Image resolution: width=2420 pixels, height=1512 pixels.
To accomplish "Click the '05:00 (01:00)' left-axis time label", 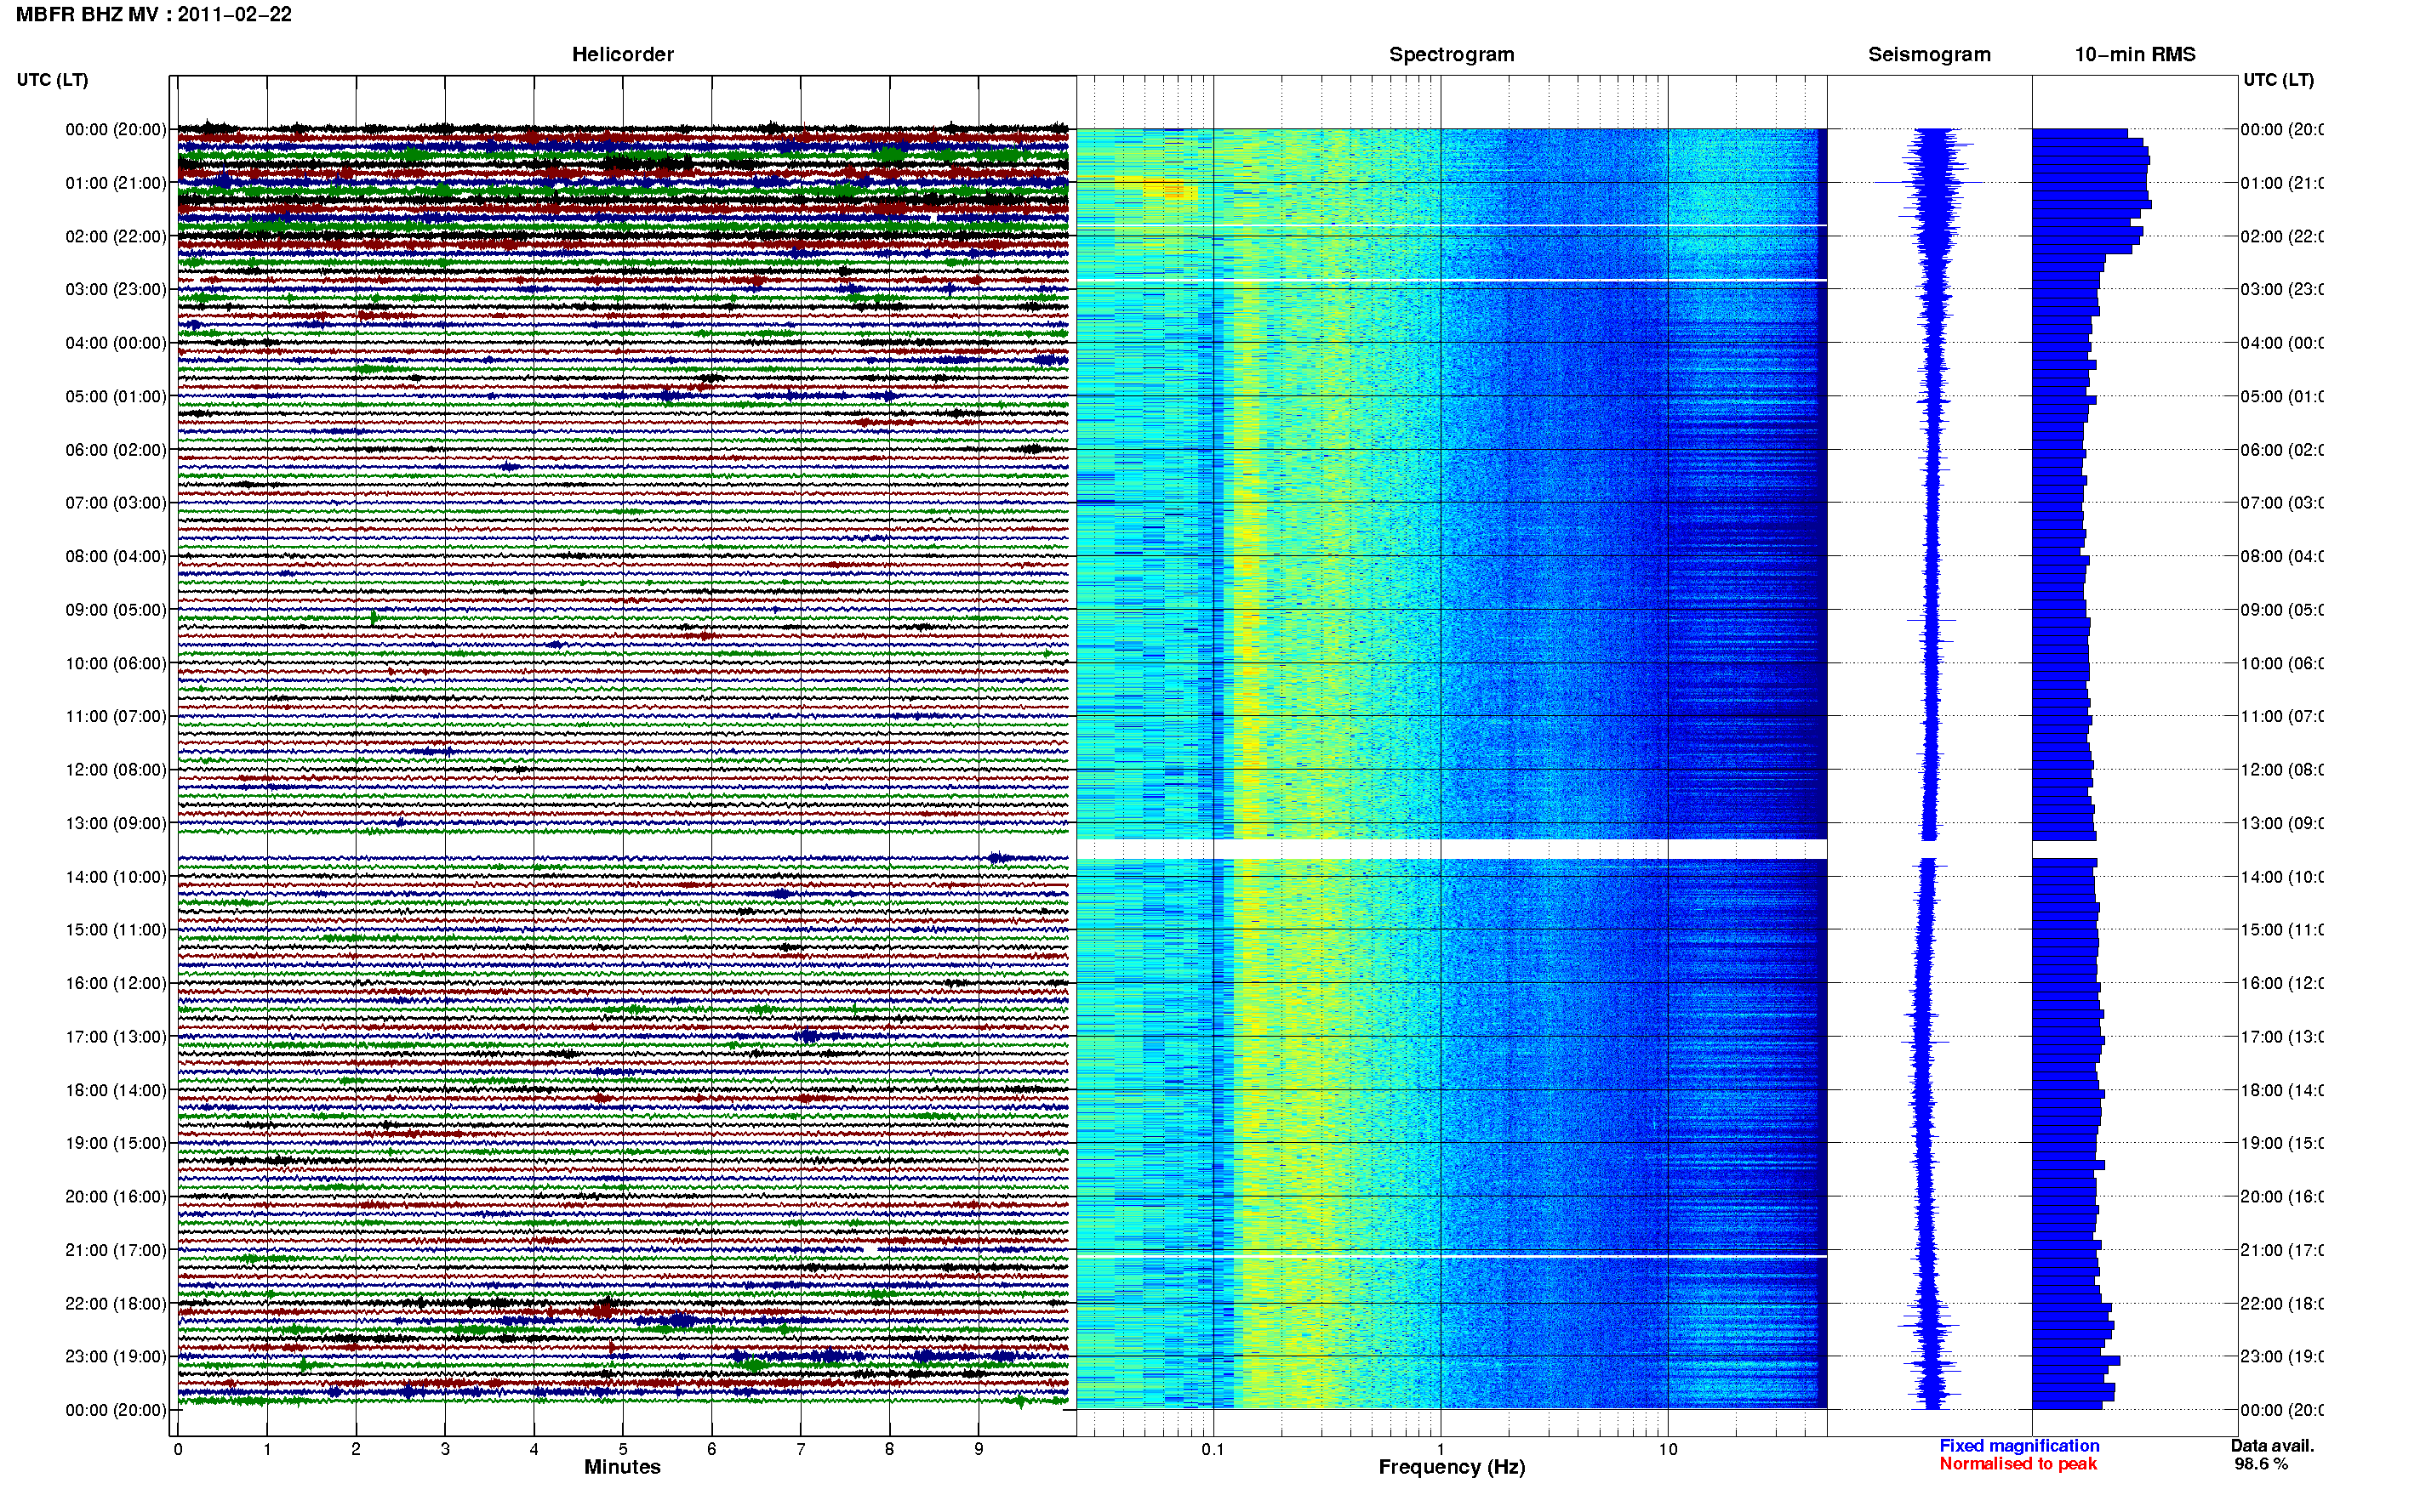I will [116, 396].
